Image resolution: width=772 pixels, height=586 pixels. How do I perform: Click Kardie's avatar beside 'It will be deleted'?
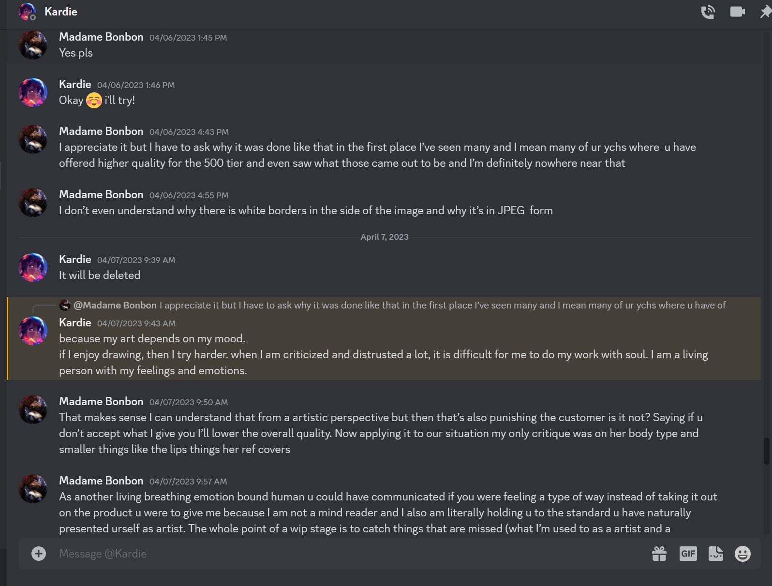coord(33,267)
